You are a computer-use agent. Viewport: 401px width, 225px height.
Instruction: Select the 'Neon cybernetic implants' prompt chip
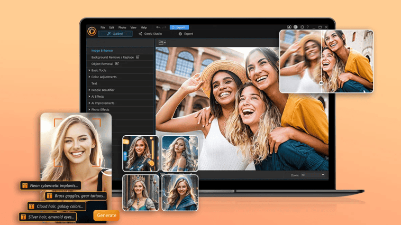point(50,186)
